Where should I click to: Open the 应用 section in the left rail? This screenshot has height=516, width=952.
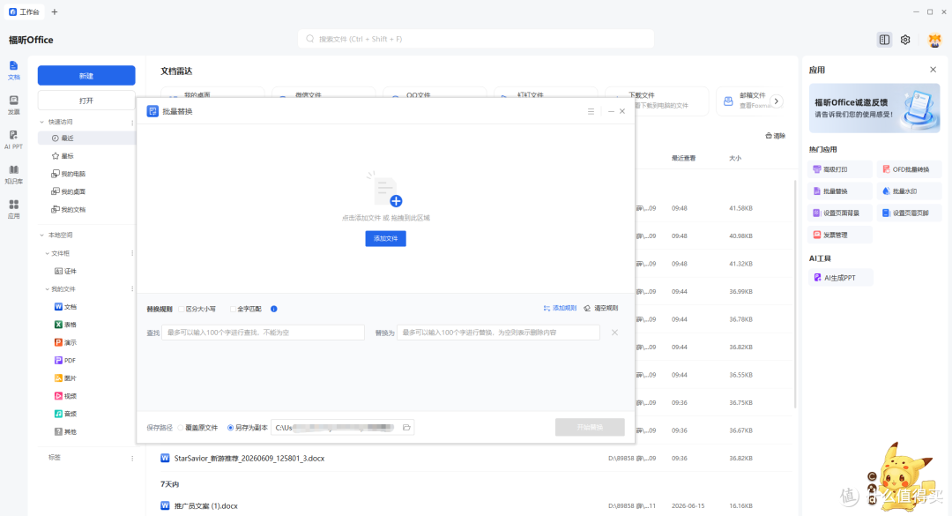13,209
